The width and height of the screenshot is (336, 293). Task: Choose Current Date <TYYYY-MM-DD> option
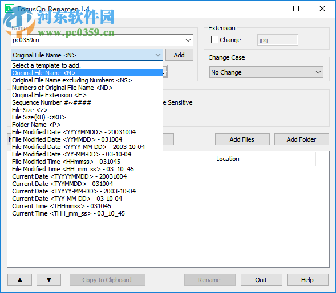point(87,191)
